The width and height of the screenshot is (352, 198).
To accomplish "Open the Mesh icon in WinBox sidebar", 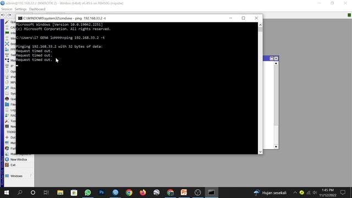I will tap(7, 61).
